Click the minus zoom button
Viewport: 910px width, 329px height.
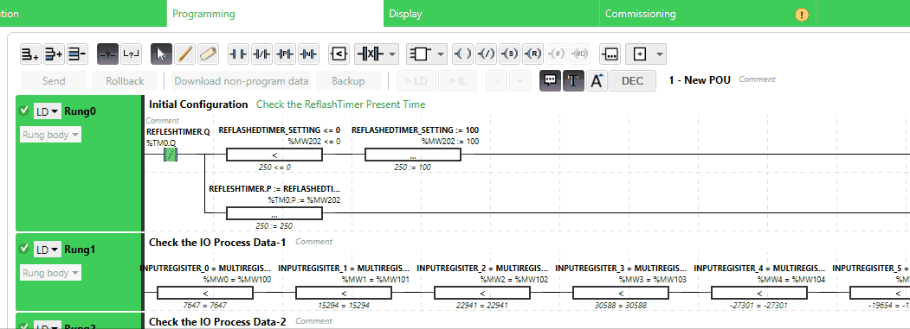pyautogui.click(x=497, y=81)
